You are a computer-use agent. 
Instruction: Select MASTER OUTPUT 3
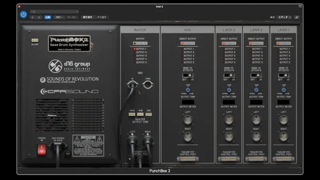pos(140,56)
